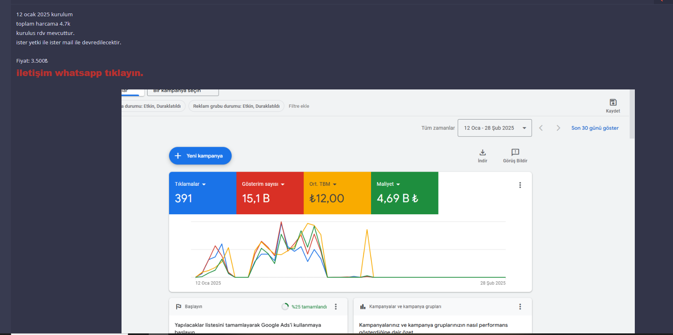The height and width of the screenshot is (335, 673).
Task: Click the ₺12,00 average CPC value
Action: pyautogui.click(x=326, y=198)
